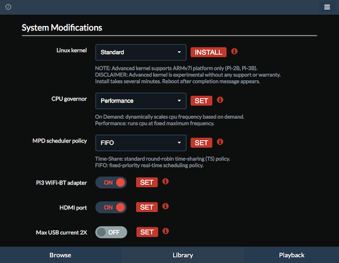Click the NOTE about Advanced kernel ARMv7l support

click(x=176, y=68)
